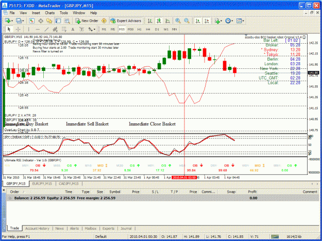
Task: Open the Help menu
Action: pos(93,13)
